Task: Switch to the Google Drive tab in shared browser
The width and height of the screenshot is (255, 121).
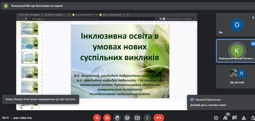Action: 58,15
